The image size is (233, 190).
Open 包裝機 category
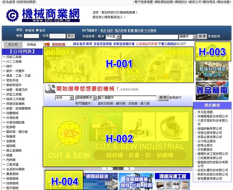[x=11, y=141]
